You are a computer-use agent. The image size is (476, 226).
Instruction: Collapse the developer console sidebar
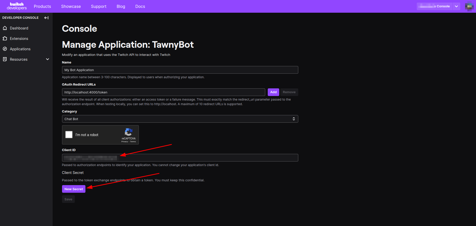point(46,18)
